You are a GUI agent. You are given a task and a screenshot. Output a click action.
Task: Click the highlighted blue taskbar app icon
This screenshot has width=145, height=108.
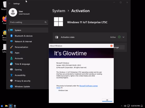[x=11, y=106]
